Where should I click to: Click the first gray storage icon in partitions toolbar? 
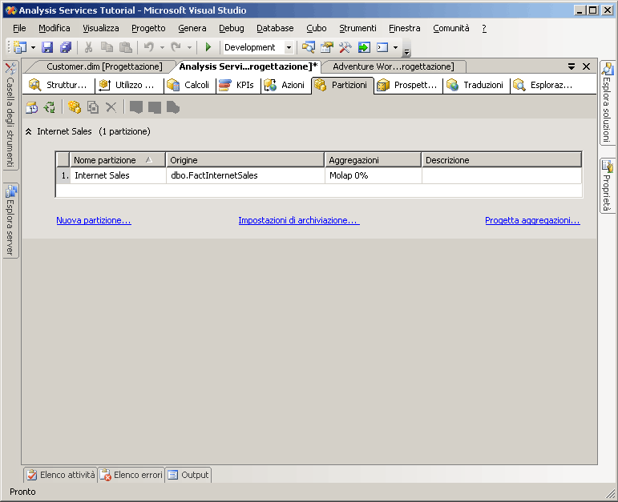point(136,107)
